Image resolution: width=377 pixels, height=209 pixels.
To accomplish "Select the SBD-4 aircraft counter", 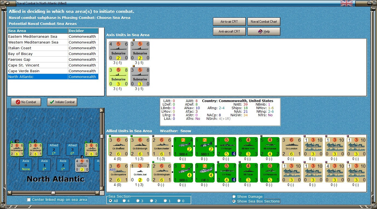I will [183, 147].
